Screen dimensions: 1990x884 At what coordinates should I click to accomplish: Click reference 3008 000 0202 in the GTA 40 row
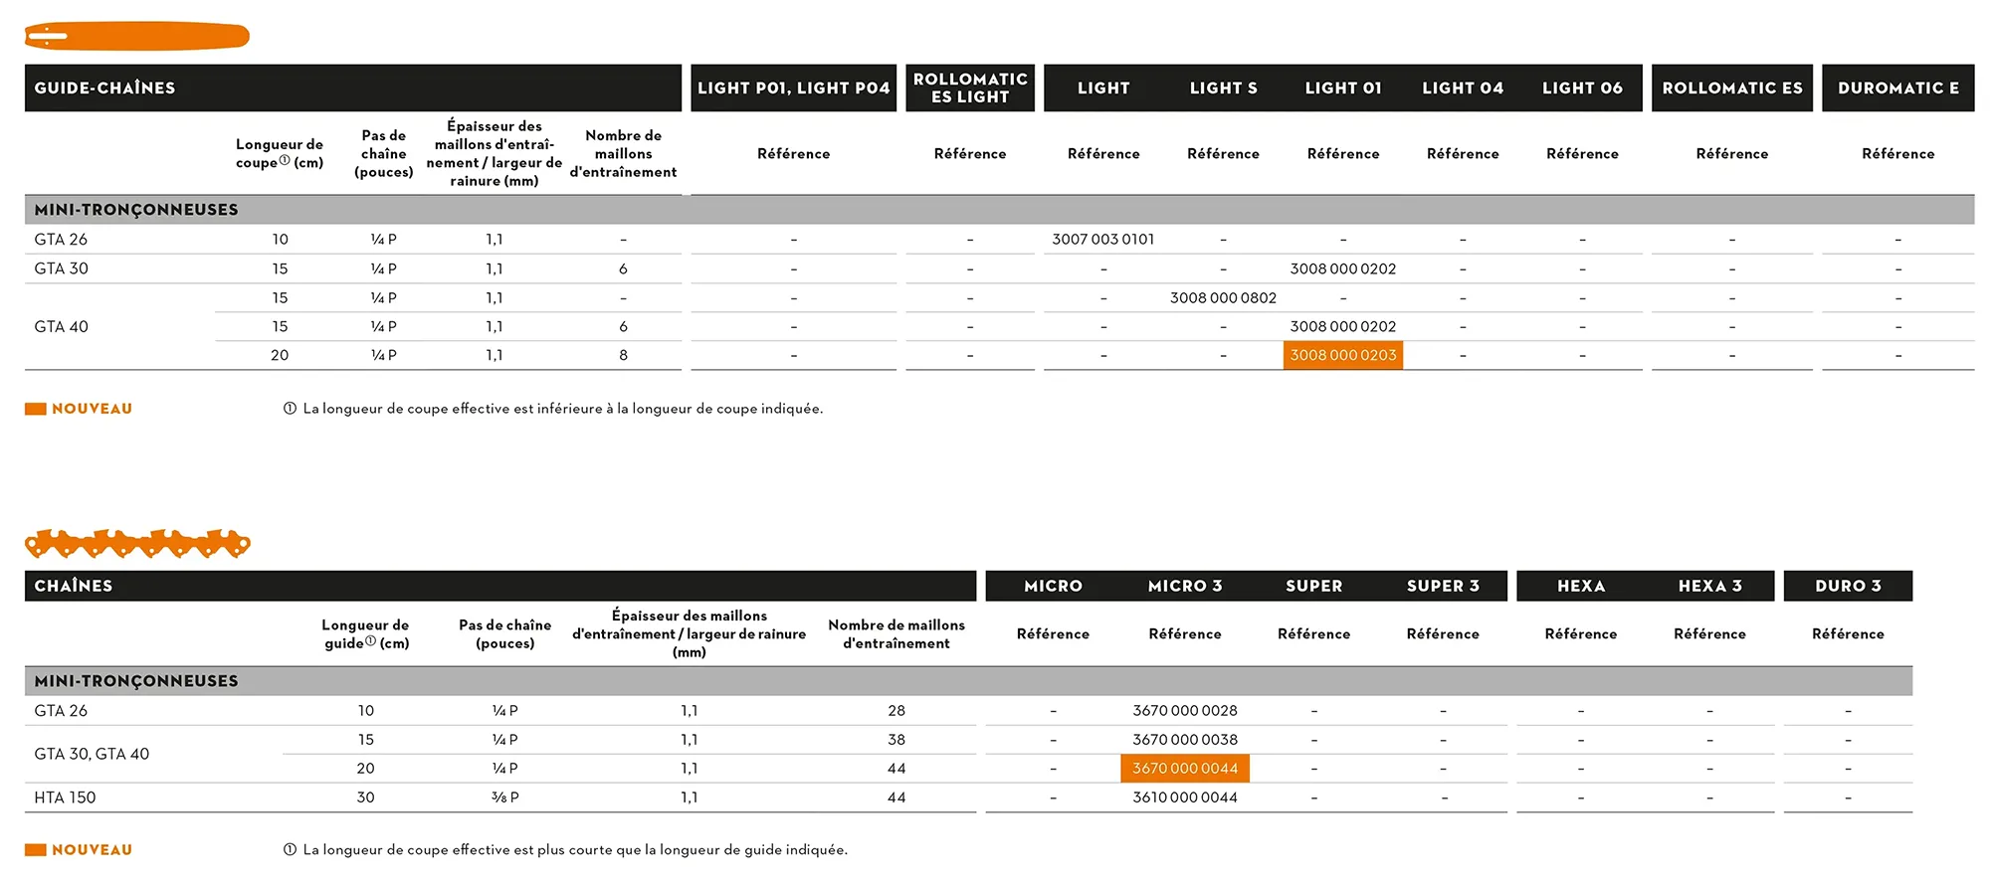pyautogui.click(x=1343, y=326)
